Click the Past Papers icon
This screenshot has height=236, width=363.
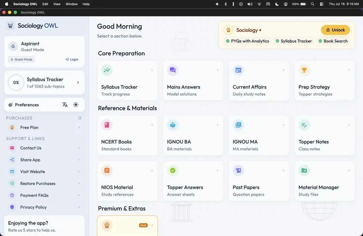coord(238,170)
